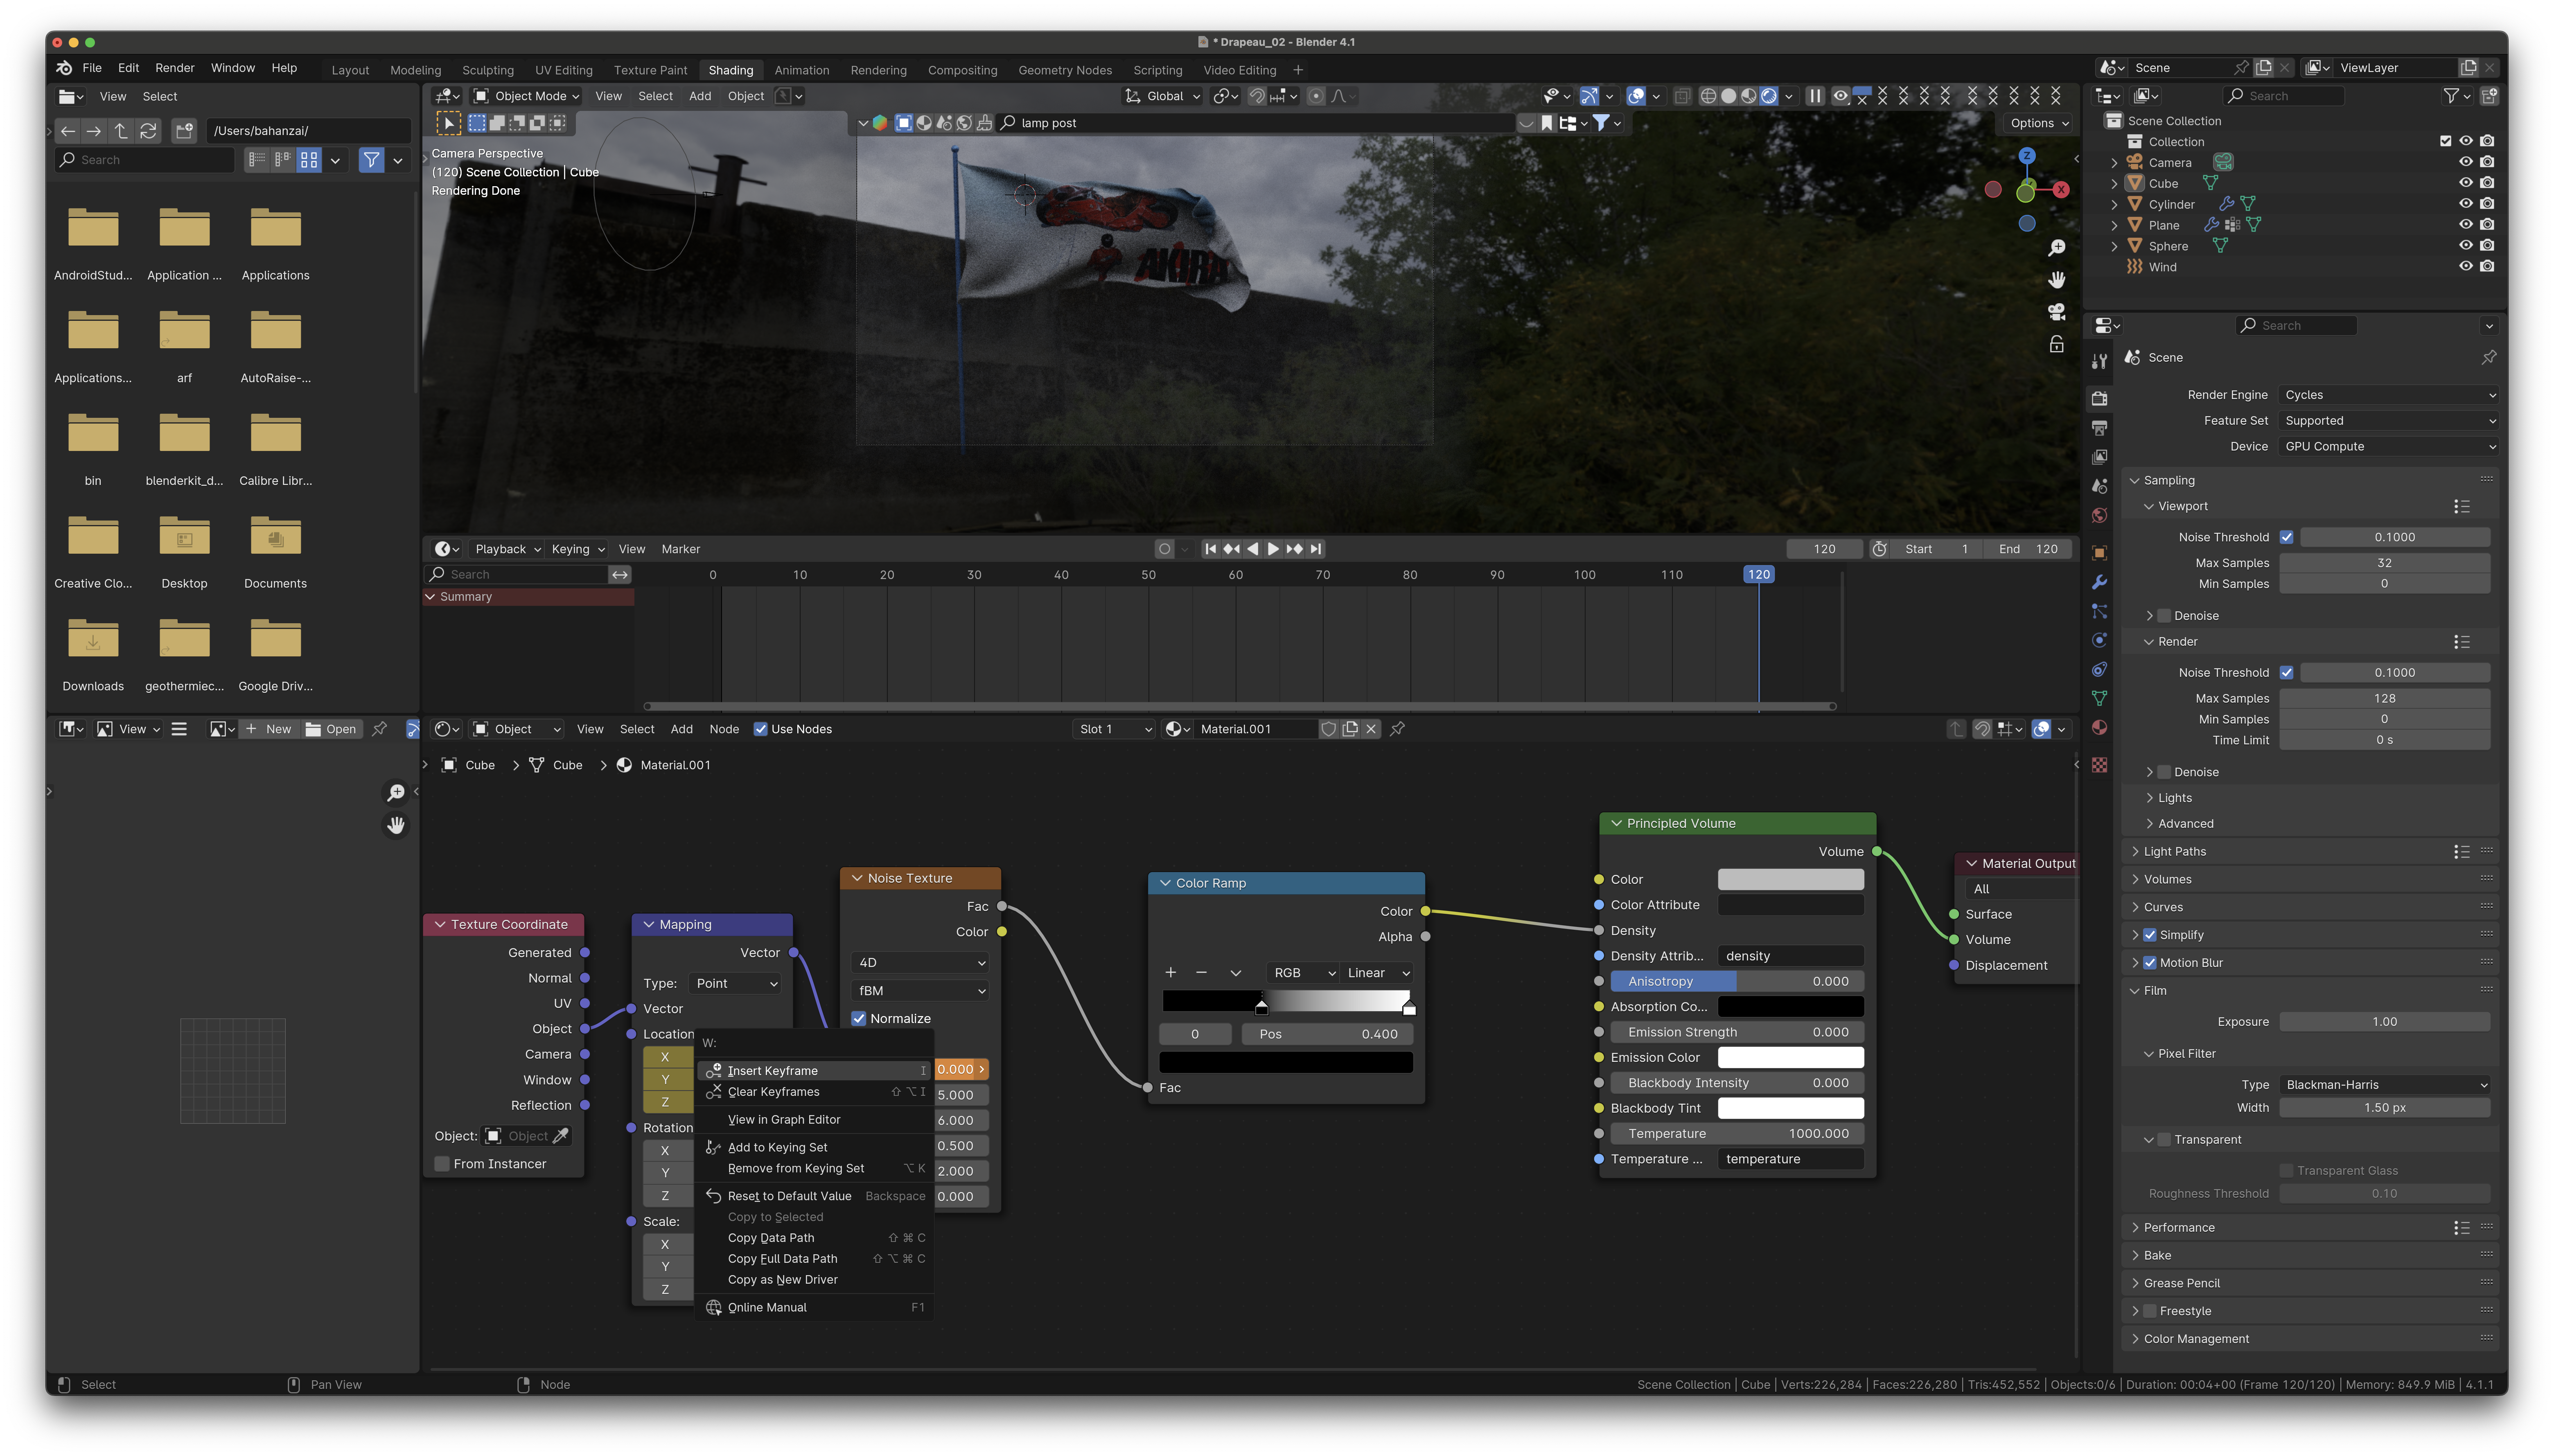Jump to last frame in timeline
The image size is (2554, 1456).
coord(1316,549)
